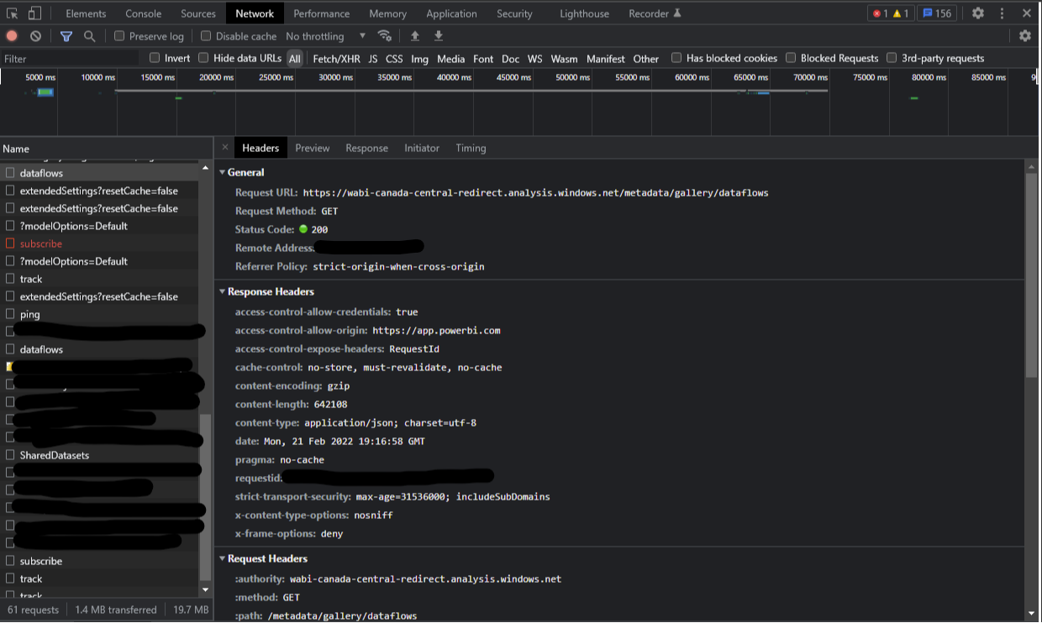Open the Lighthouse panel tab
The height and width of the screenshot is (623, 1042).
click(x=584, y=13)
